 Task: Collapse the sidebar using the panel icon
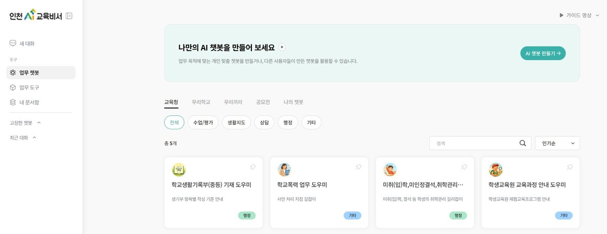coord(69,16)
